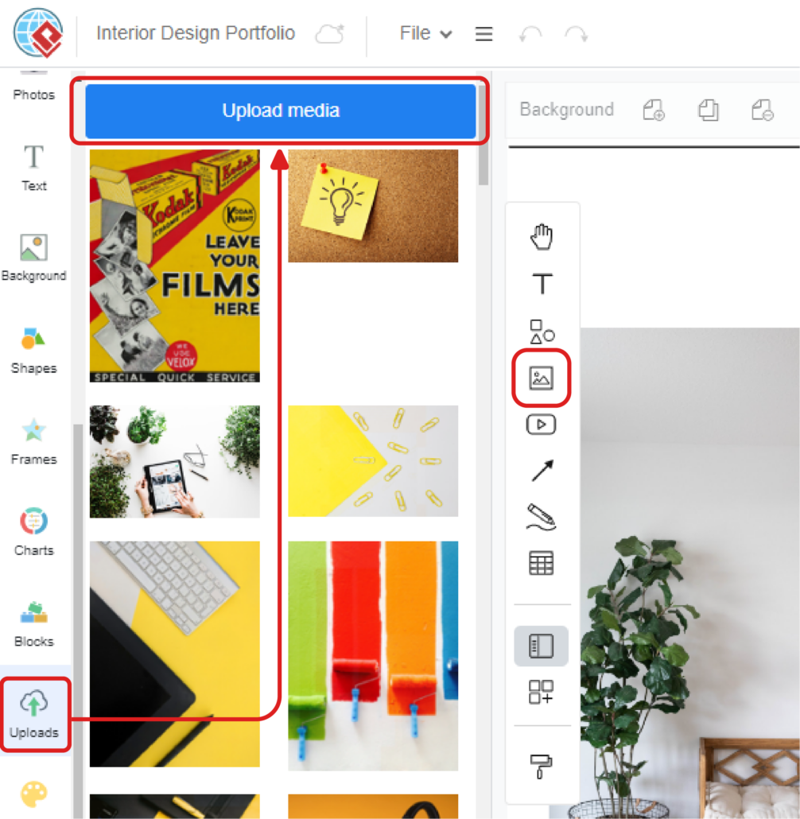Open the Charts panel in the sidebar
This screenshot has width=800, height=819.
(34, 531)
